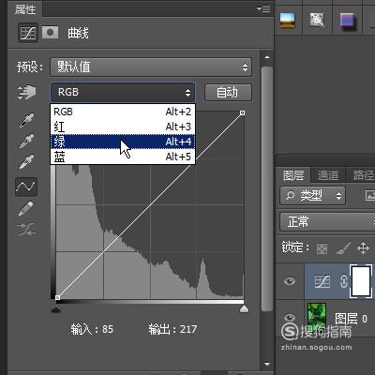Open the 正常 blend mode dropdown
Viewport: 375px width, 375px height.
point(327,222)
